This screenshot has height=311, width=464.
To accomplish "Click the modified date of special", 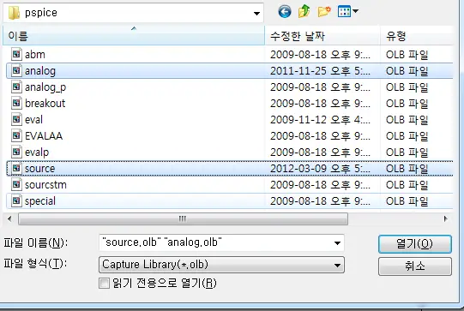I will point(320,201).
